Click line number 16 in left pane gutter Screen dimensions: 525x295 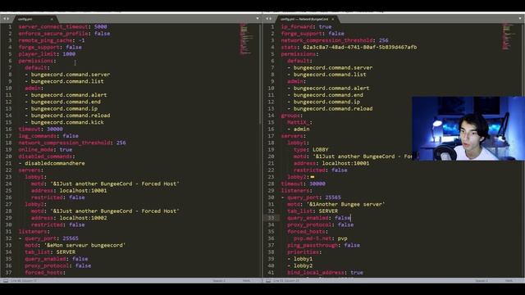(8, 129)
